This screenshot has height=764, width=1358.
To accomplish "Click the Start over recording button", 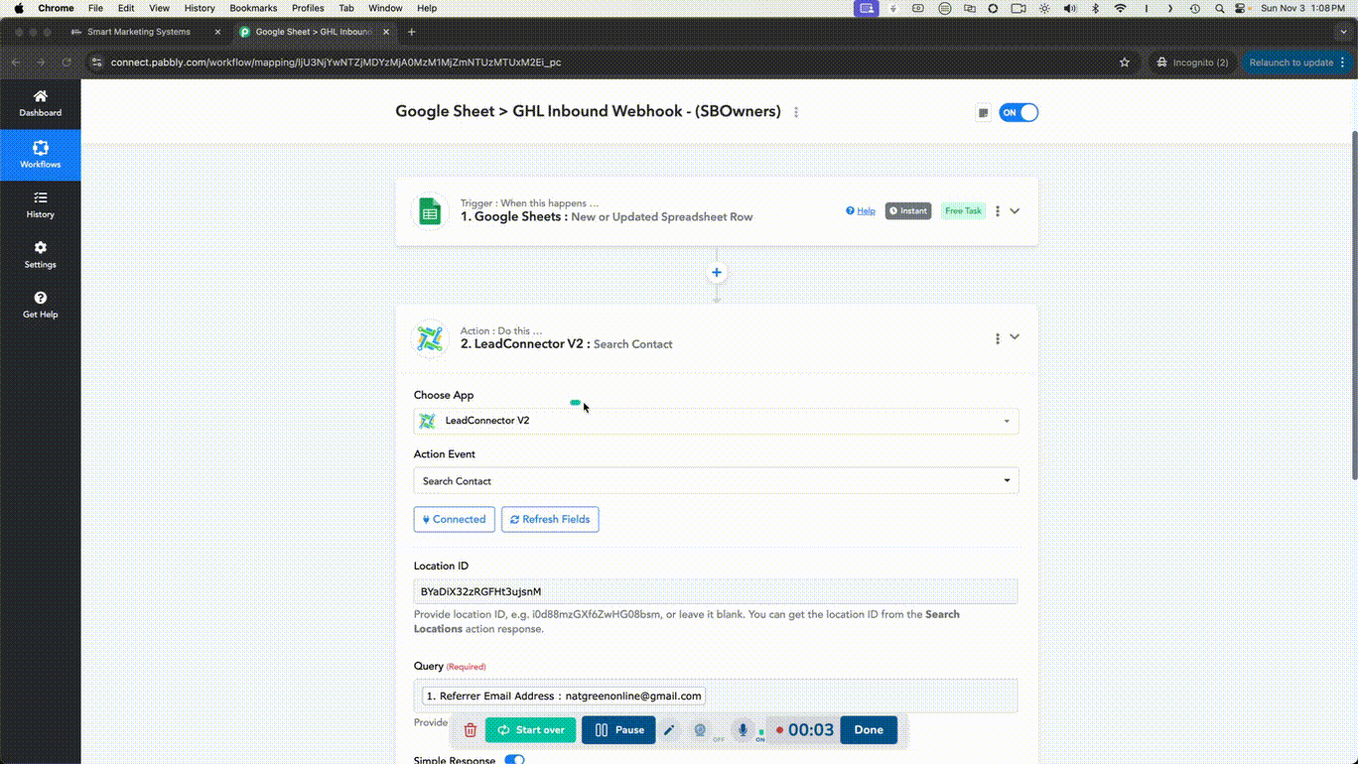I will click(530, 730).
